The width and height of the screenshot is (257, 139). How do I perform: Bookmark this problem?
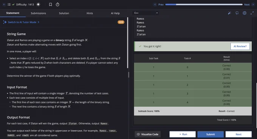point(51,5)
